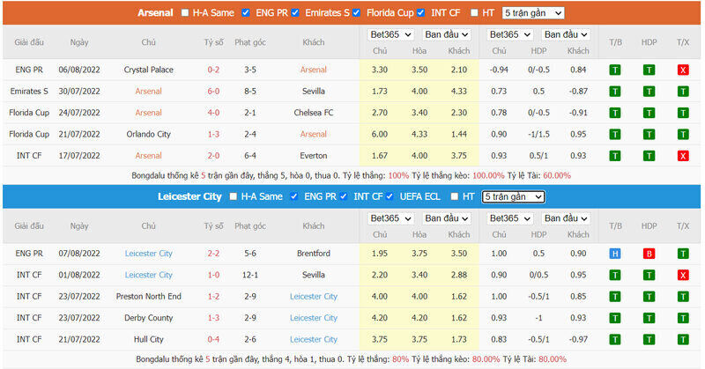This screenshot has width=705, height=369.
Task: Enable H-A Same checkbox in Arsenal header
Action: (x=185, y=12)
